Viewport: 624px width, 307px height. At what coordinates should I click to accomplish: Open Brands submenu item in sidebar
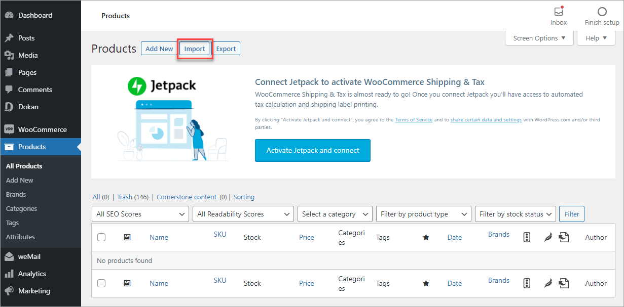pos(16,194)
